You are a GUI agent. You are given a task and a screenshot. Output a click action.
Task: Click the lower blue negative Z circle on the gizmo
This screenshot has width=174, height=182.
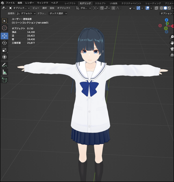coord(166,32)
